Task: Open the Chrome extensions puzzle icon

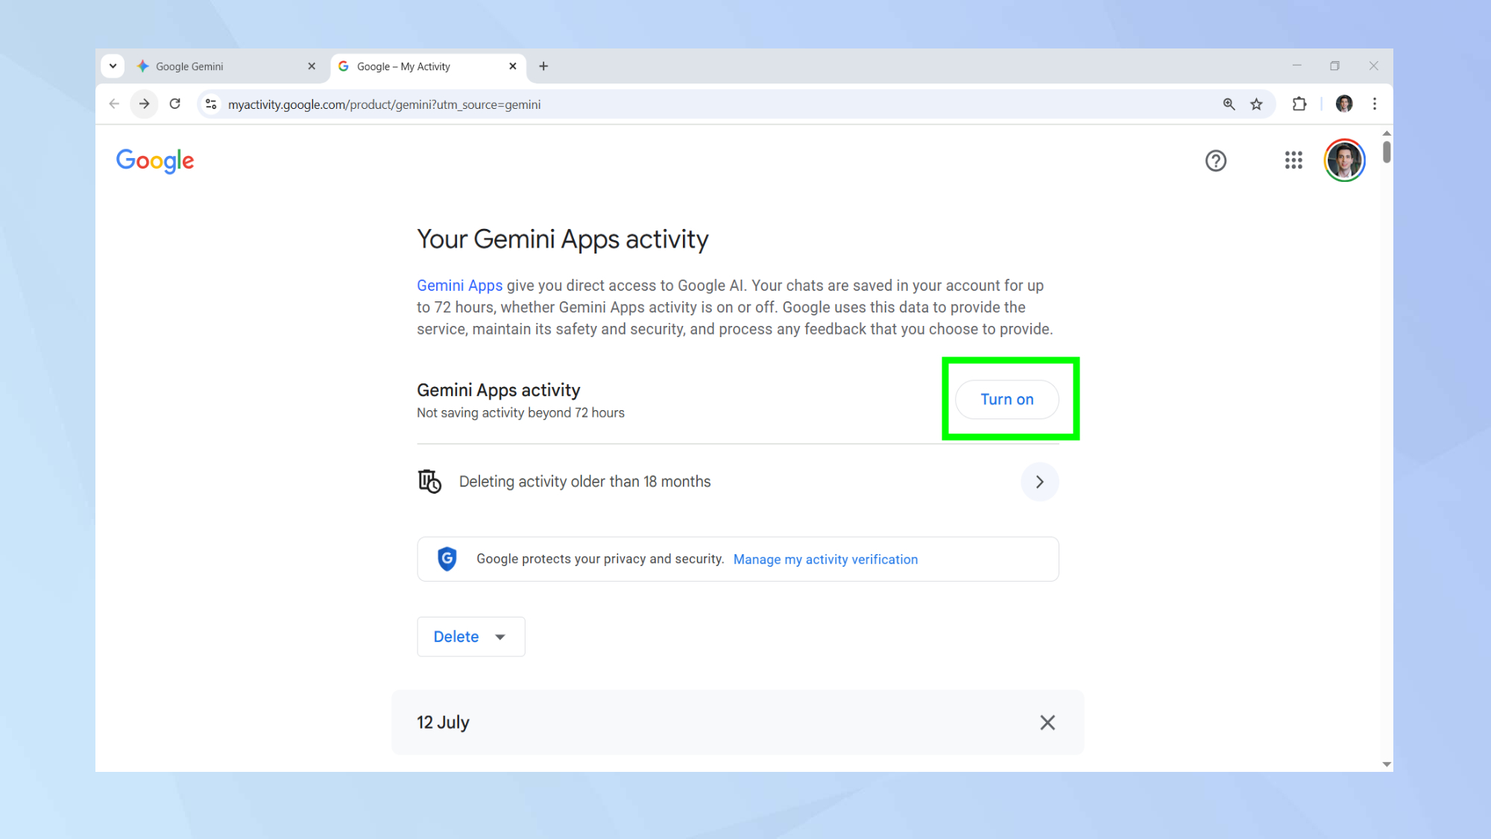Action: point(1299,104)
